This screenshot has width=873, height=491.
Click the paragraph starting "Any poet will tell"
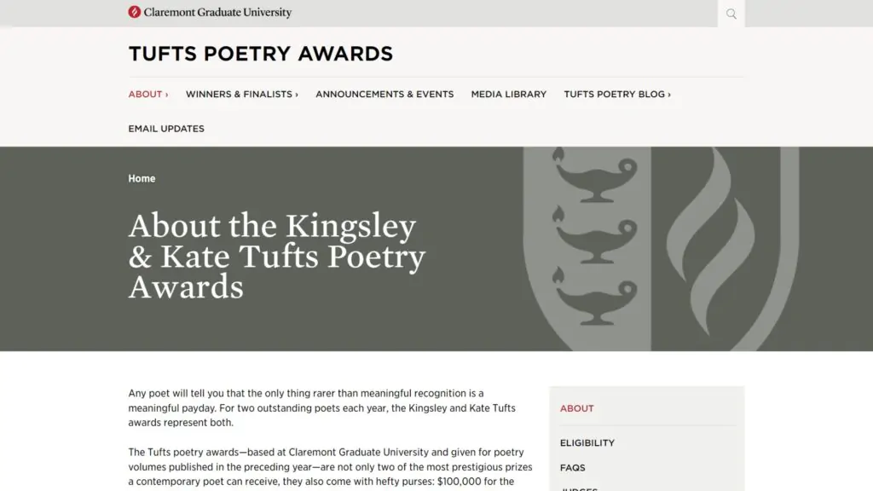pyautogui.click(x=322, y=408)
